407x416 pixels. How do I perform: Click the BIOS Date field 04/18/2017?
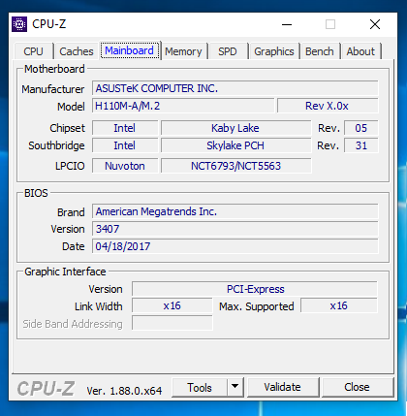point(235,246)
